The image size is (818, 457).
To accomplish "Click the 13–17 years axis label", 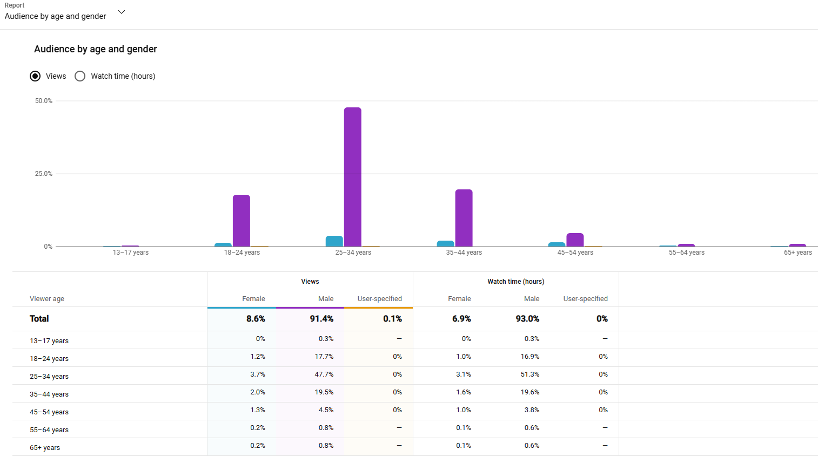I will [130, 253].
